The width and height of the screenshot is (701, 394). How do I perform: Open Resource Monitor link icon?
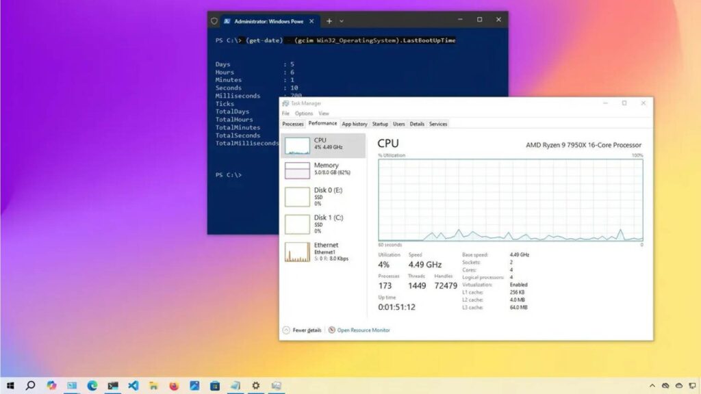[x=332, y=330]
